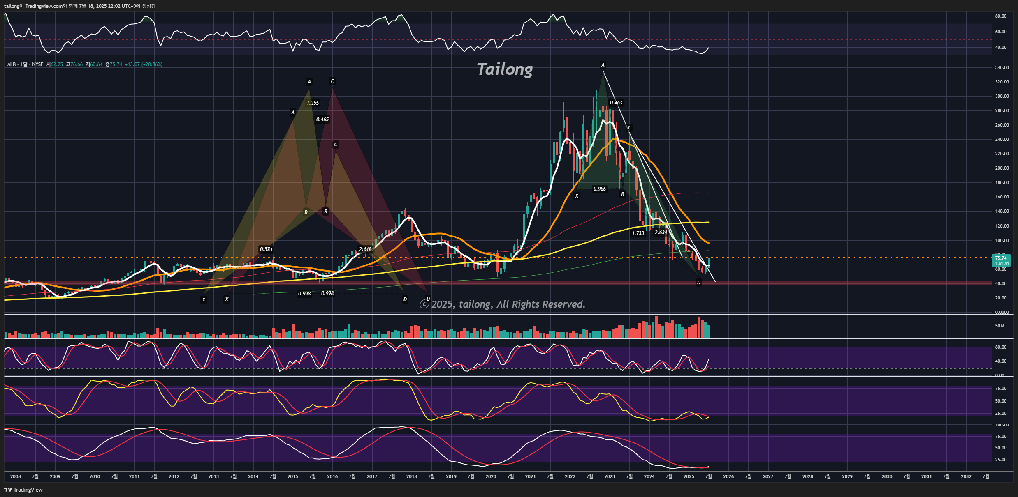Image resolution: width=1018 pixels, height=497 pixels.
Task: Click the 2026 label on time axis
Action: [x=728, y=476]
